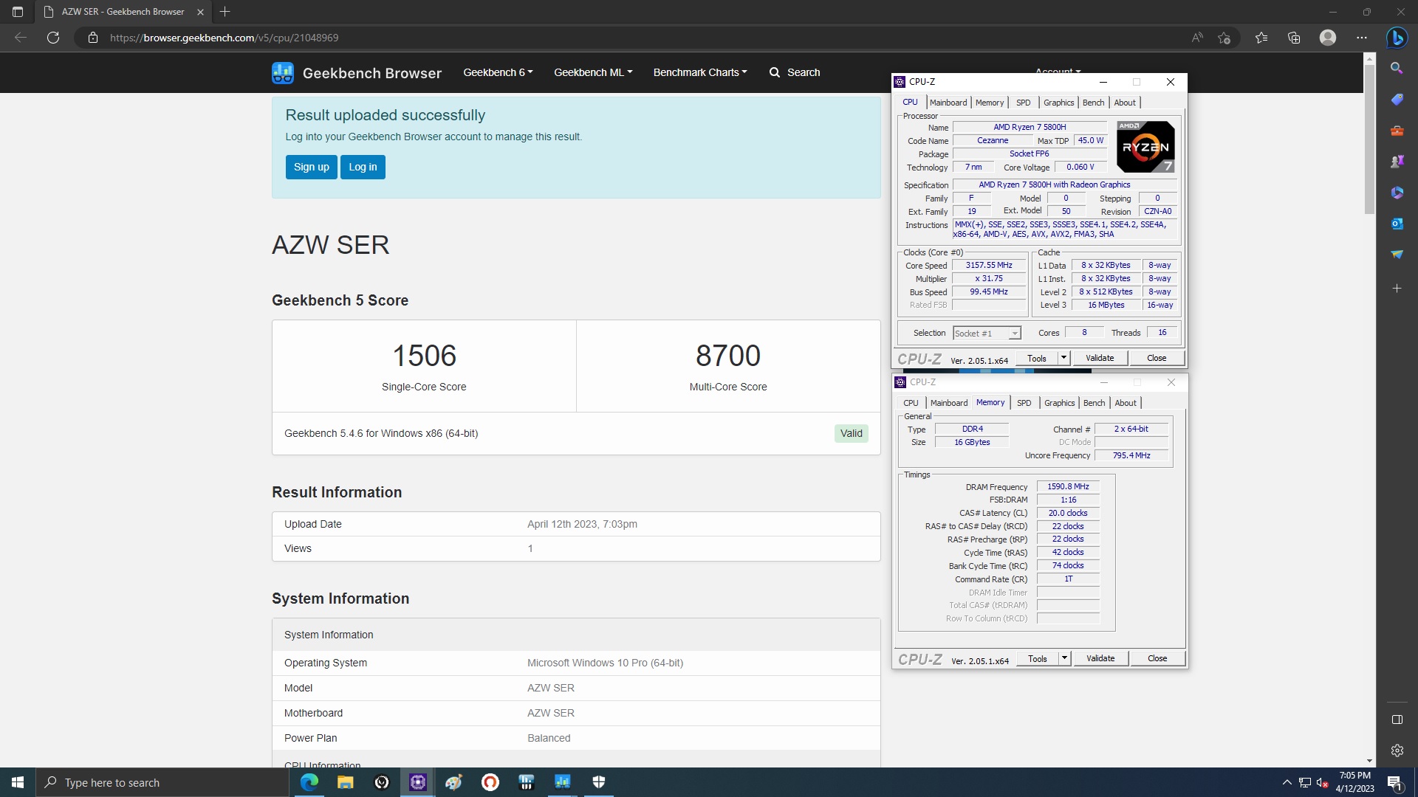Open a new browser tab
This screenshot has width=1418, height=797.
click(x=225, y=12)
